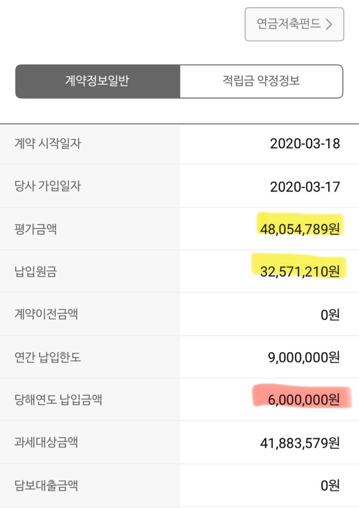Image resolution: width=359 pixels, height=508 pixels.
Task: Click the 평가금액 label
Action: point(35,229)
